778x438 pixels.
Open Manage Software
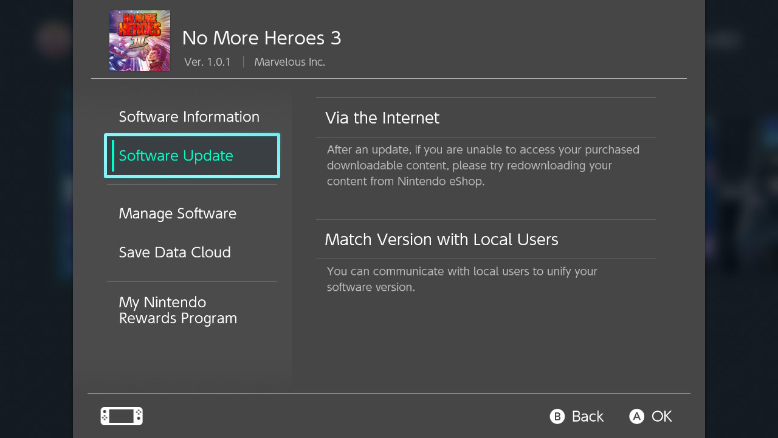(x=177, y=213)
